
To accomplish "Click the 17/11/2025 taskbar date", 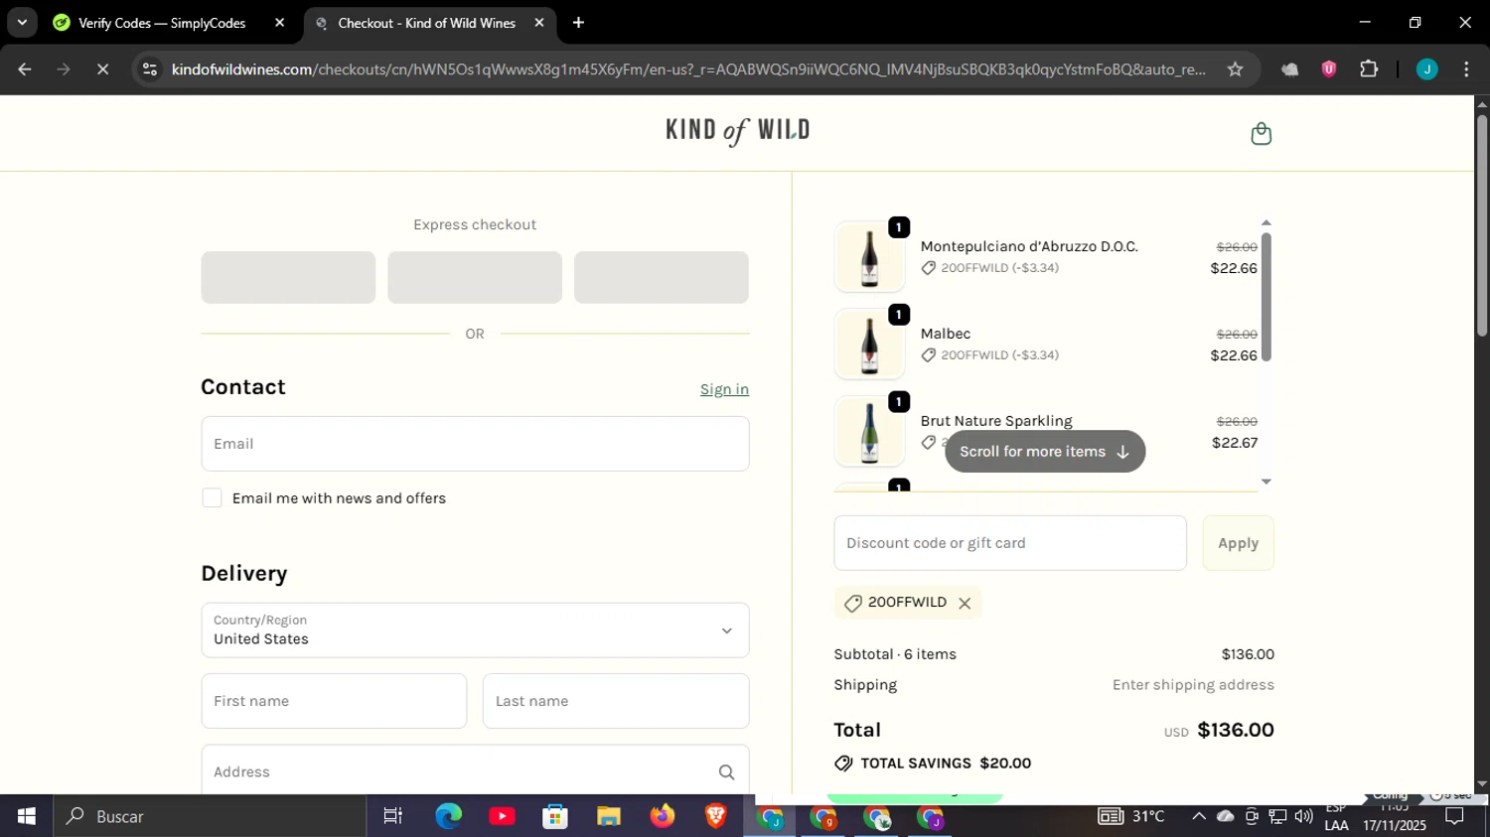I will (1395, 825).
